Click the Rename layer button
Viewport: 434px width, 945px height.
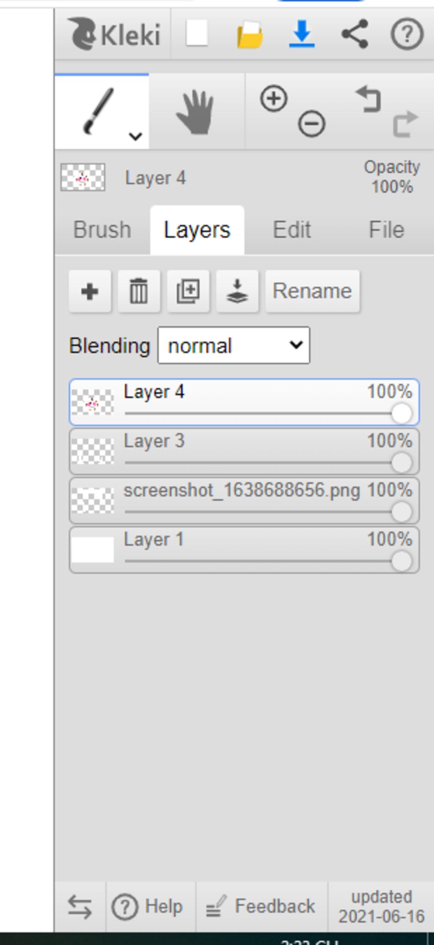point(312,292)
